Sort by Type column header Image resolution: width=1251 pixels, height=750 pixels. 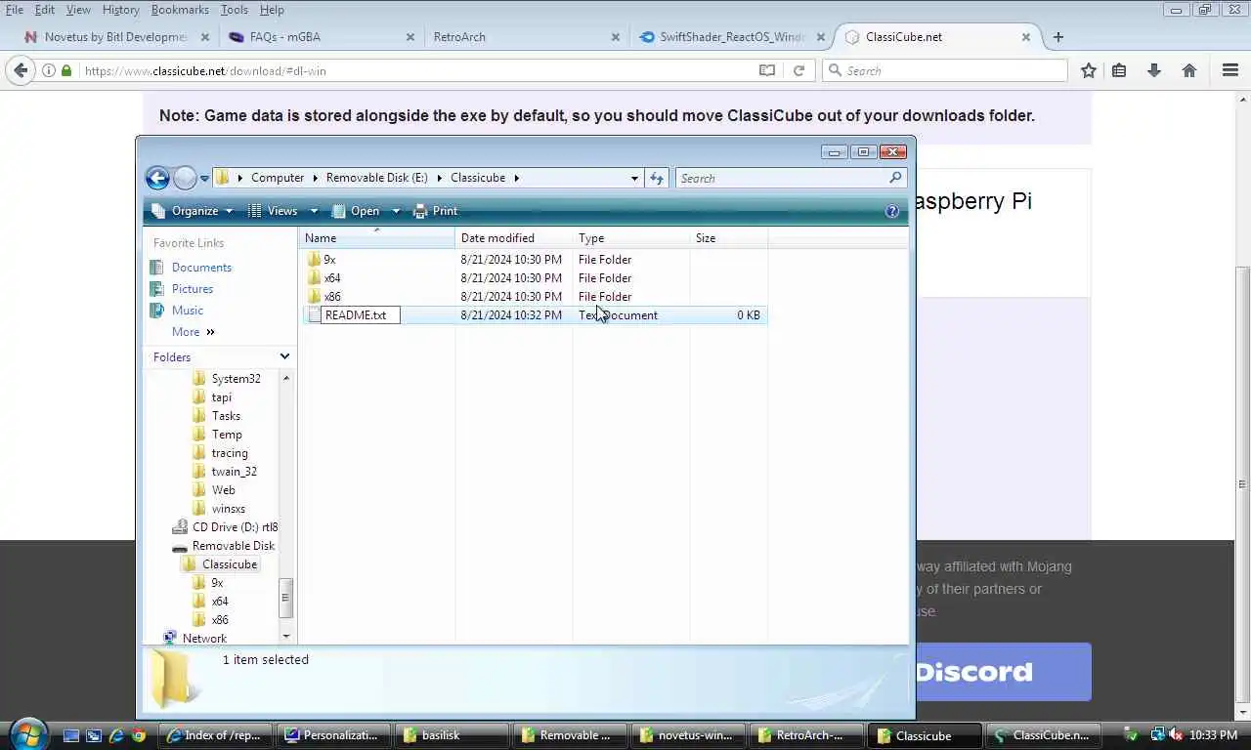point(630,238)
